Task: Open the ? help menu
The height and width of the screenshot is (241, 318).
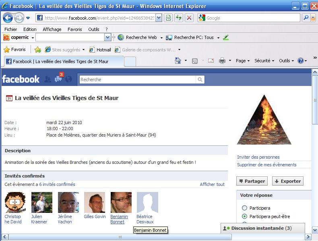Action: [x=107, y=29]
